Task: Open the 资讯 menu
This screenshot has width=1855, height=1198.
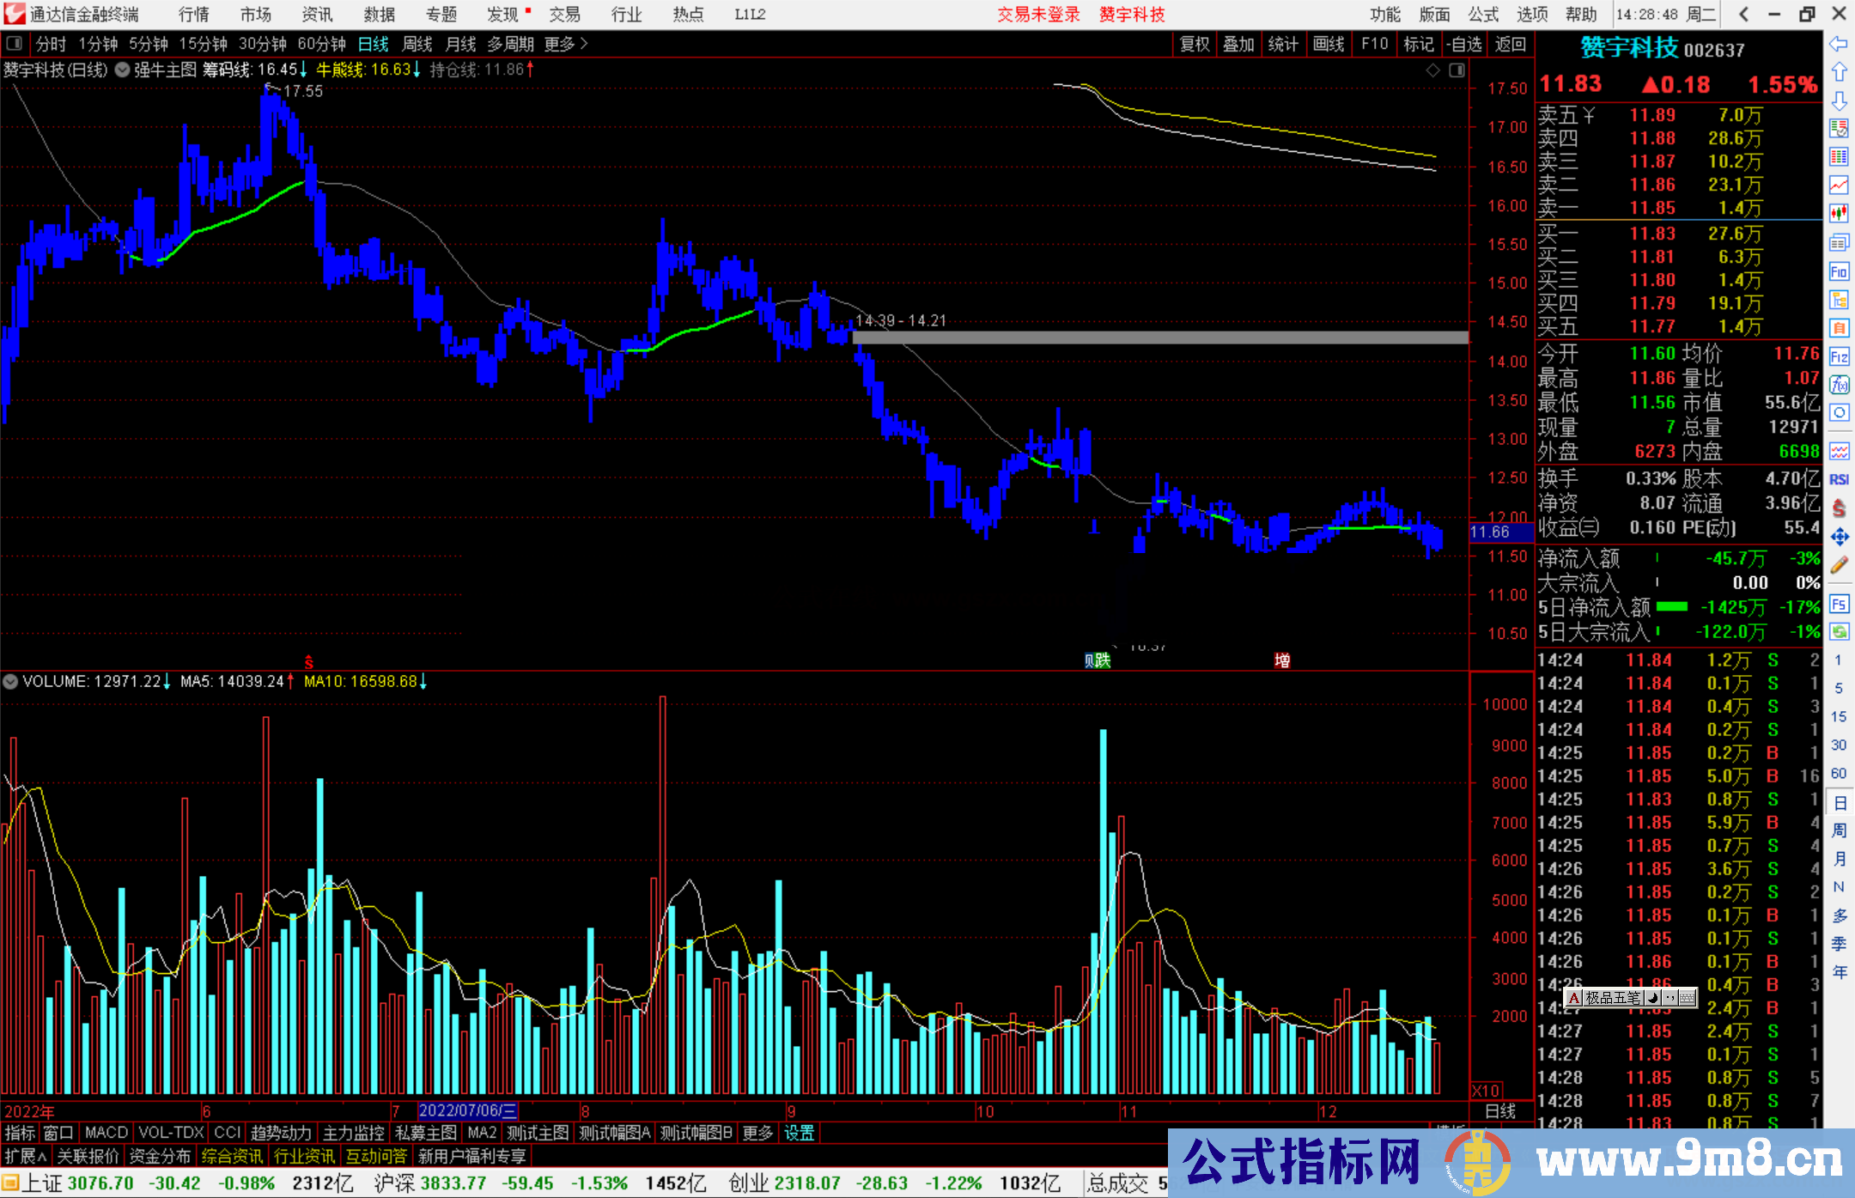Action: click(x=318, y=15)
